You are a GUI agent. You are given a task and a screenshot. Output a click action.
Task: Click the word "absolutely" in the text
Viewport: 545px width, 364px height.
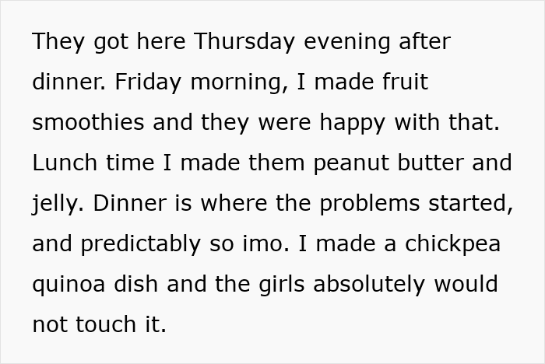pyautogui.click(x=369, y=285)
